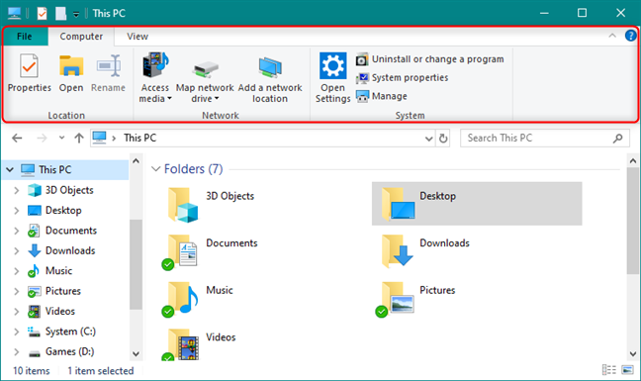
Task: Expand the System (C:) drive node
Action: tap(17, 332)
